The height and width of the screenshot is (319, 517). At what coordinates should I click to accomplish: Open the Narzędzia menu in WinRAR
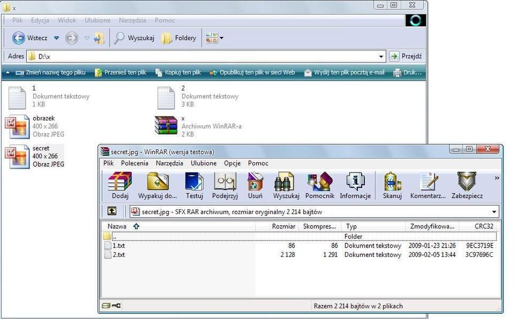tap(169, 163)
